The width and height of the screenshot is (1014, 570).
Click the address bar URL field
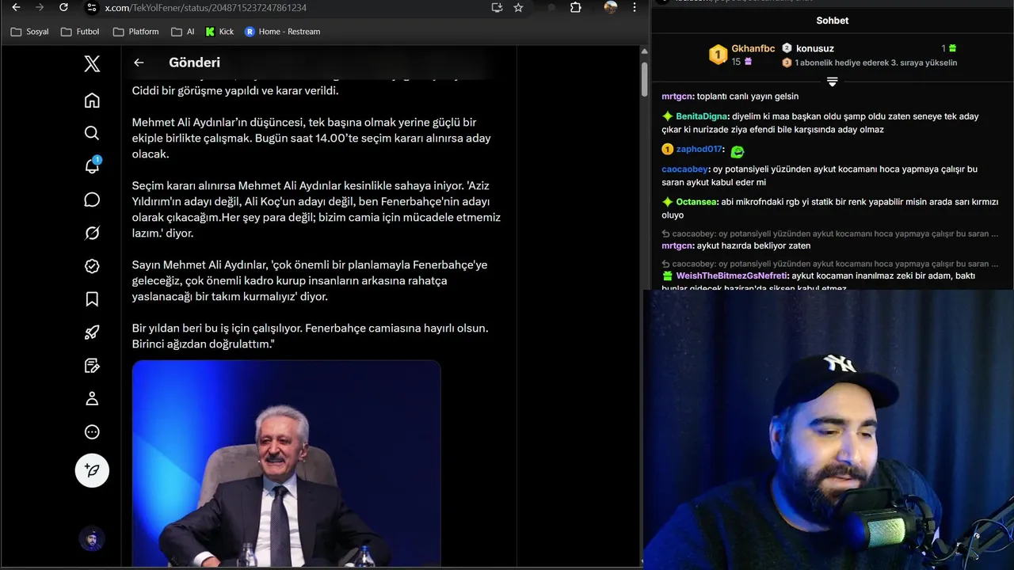click(293, 7)
